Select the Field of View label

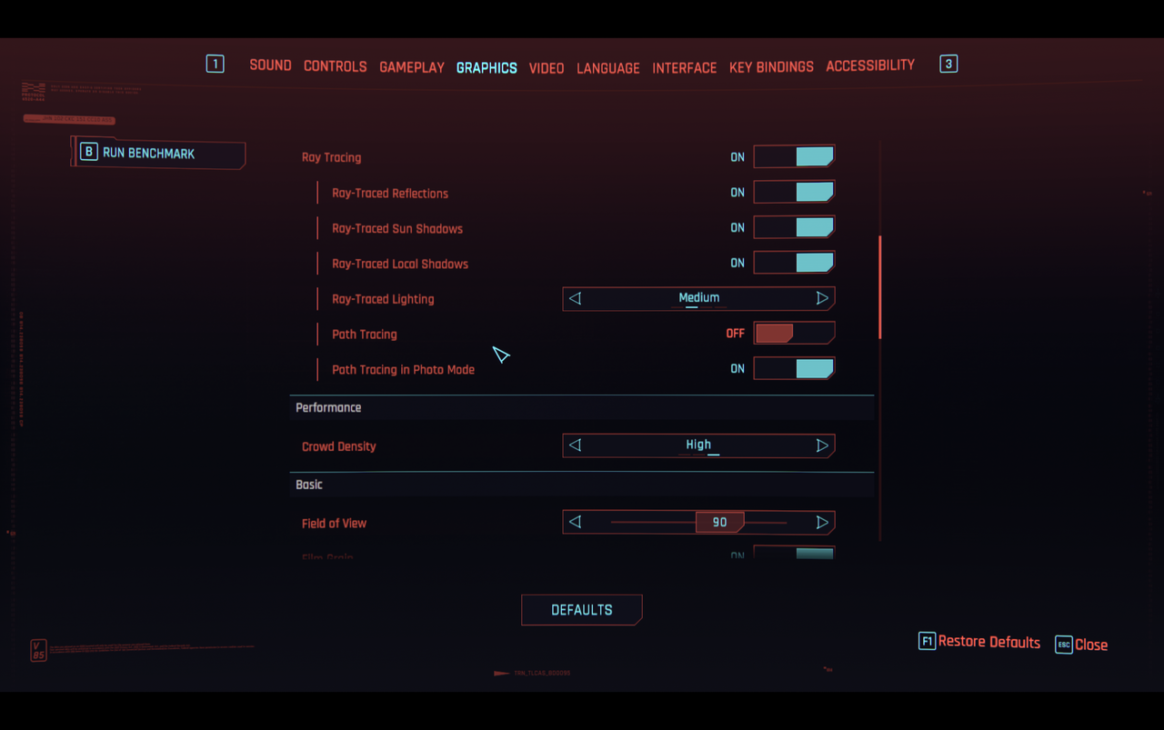coord(334,524)
